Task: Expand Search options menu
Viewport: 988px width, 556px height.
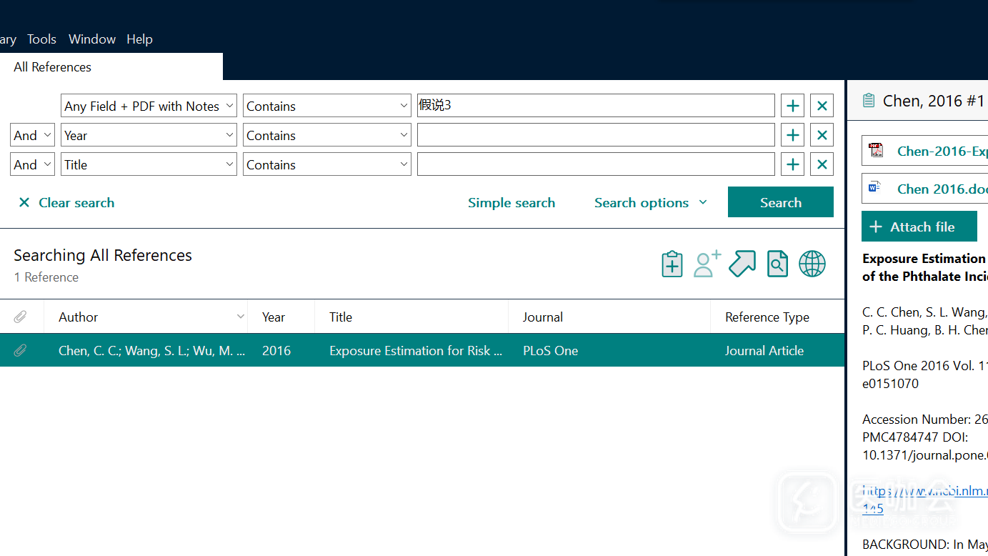Action: click(x=650, y=203)
